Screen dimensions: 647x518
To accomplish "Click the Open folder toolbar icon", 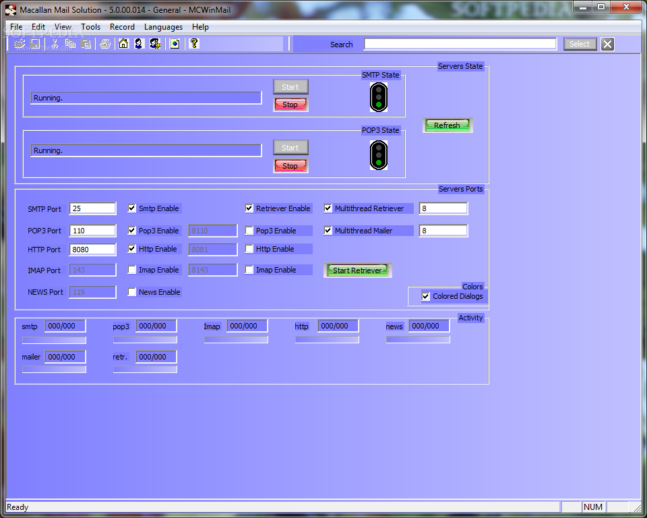I will (20, 44).
